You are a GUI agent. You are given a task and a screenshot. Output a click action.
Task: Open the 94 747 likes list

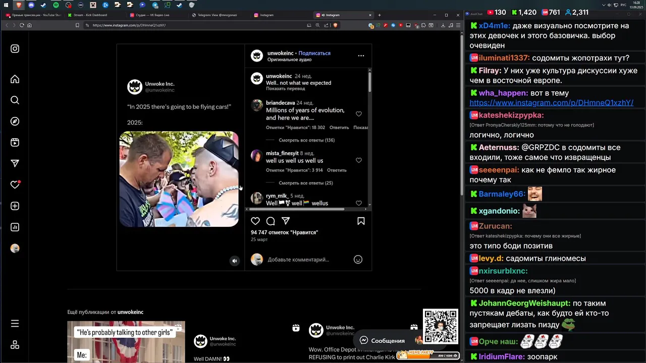pyautogui.click(x=284, y=232)
